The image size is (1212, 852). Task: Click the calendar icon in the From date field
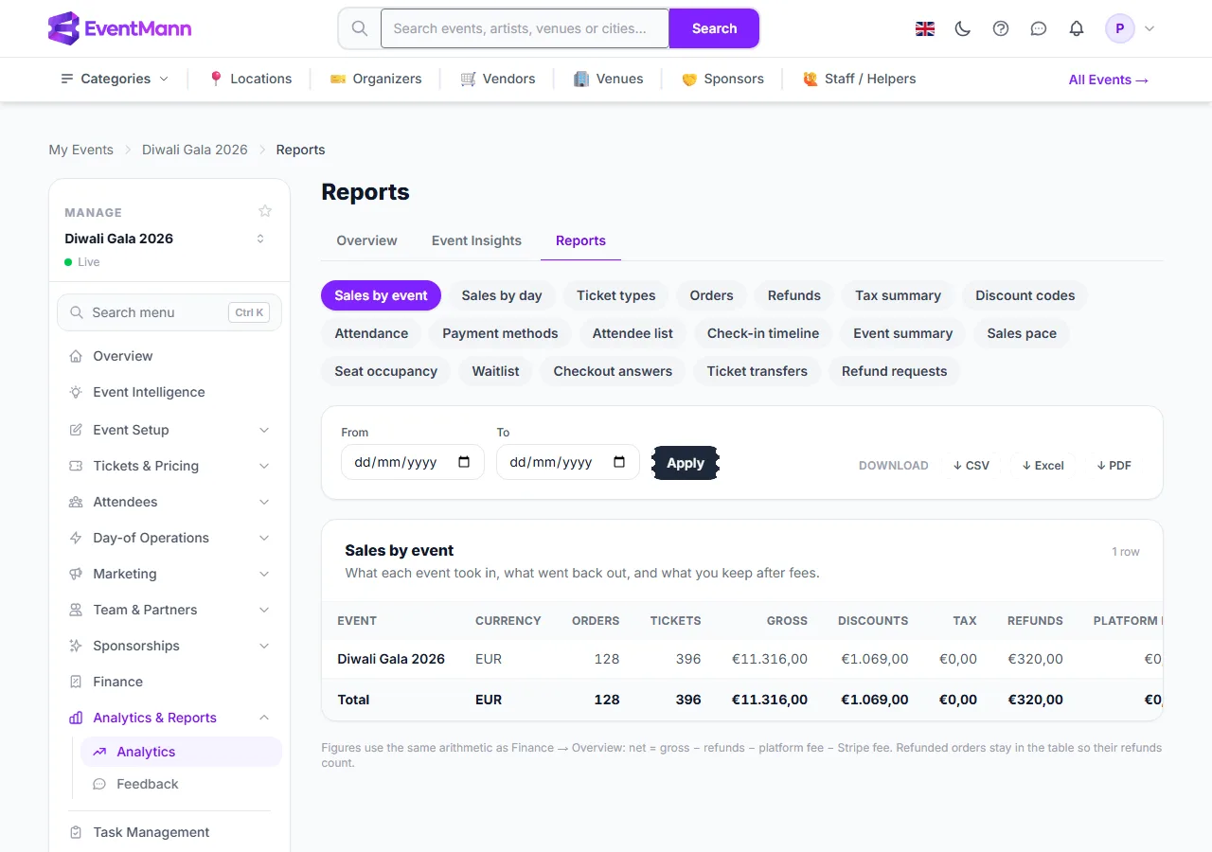point(464,462)
